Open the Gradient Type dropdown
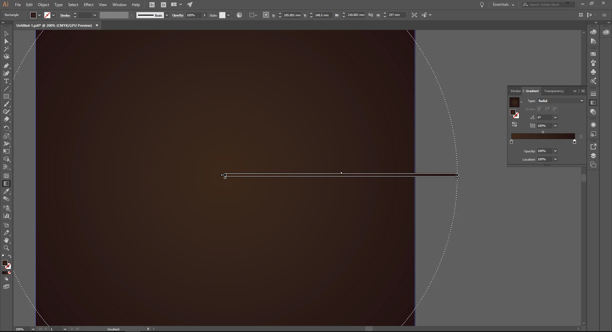The width and height of the screenshot is (612, 332). (x=561, y=101)
